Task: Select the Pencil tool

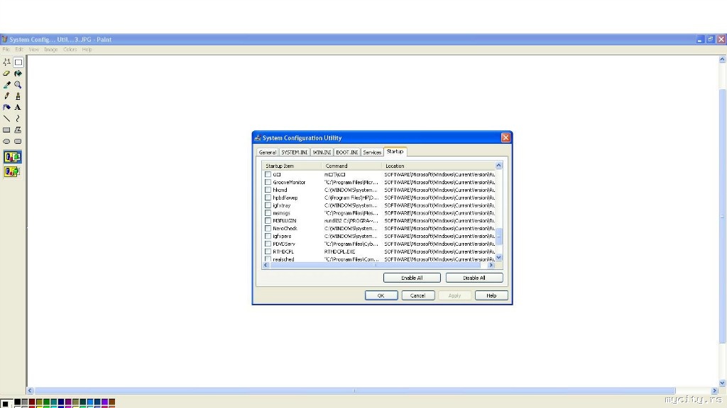Action: (6, 96)
